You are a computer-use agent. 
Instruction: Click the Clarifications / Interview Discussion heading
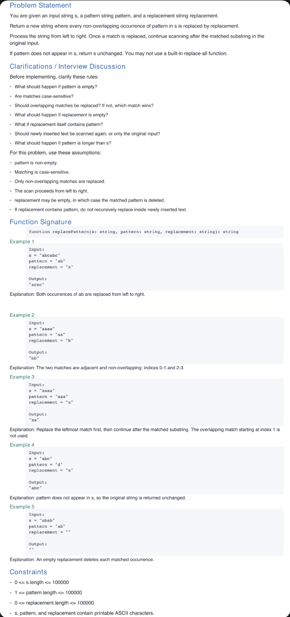tap(67, 66)
